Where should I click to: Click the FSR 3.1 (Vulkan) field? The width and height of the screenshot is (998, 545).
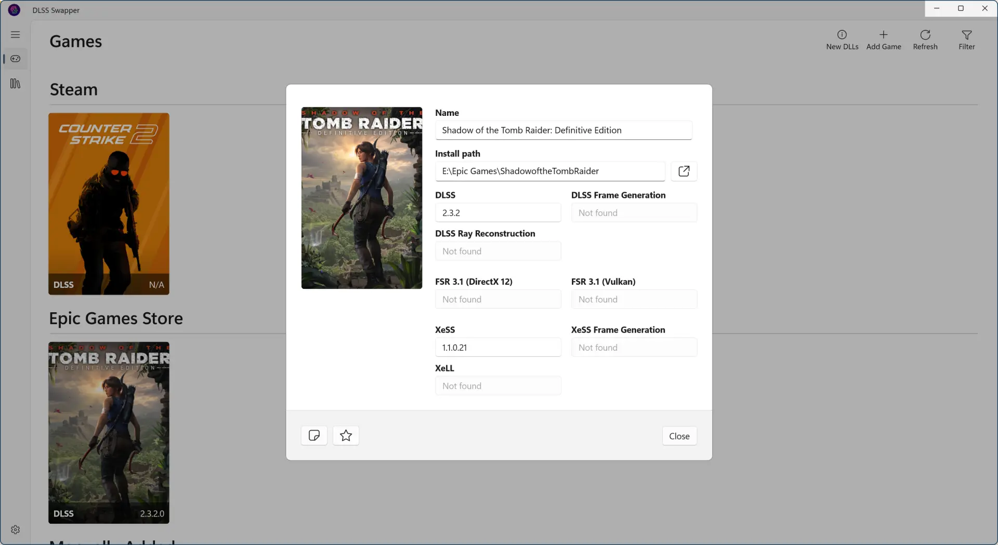coord(634,299)
